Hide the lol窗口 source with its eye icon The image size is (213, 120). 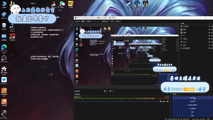[x=210, y=39]
